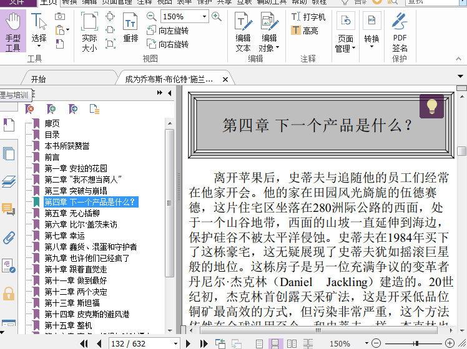Open the security lock sidebar panel
The width and height of the screenshot is (467, 349).
click(x=9, y=294)
